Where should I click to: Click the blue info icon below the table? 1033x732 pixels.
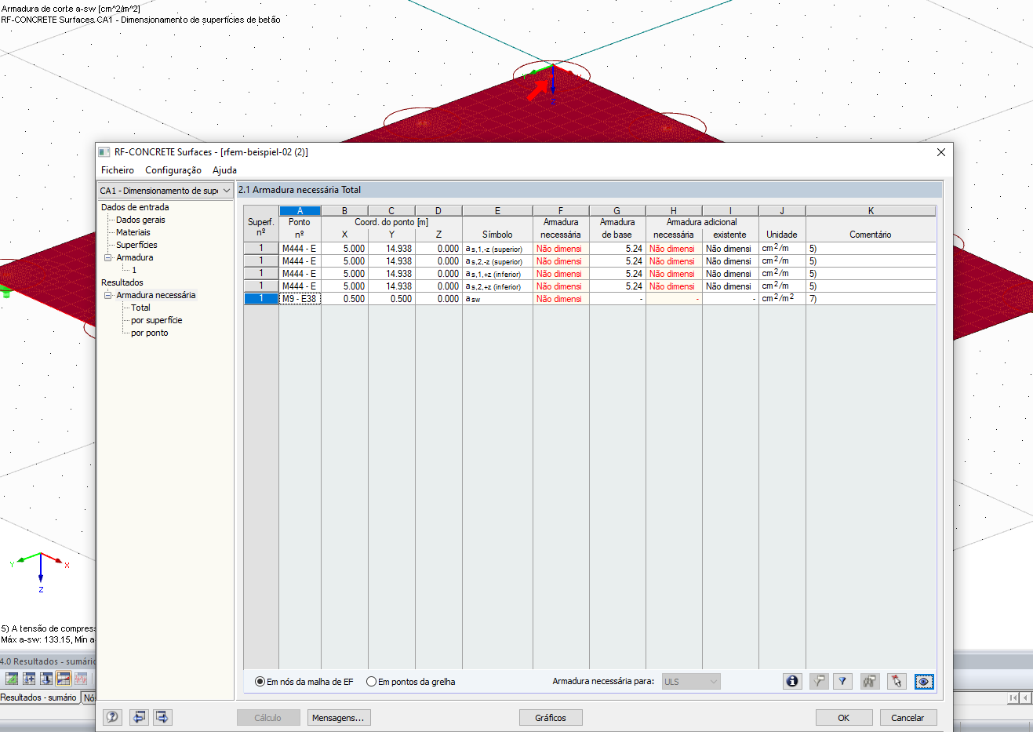tap(792, 681)
